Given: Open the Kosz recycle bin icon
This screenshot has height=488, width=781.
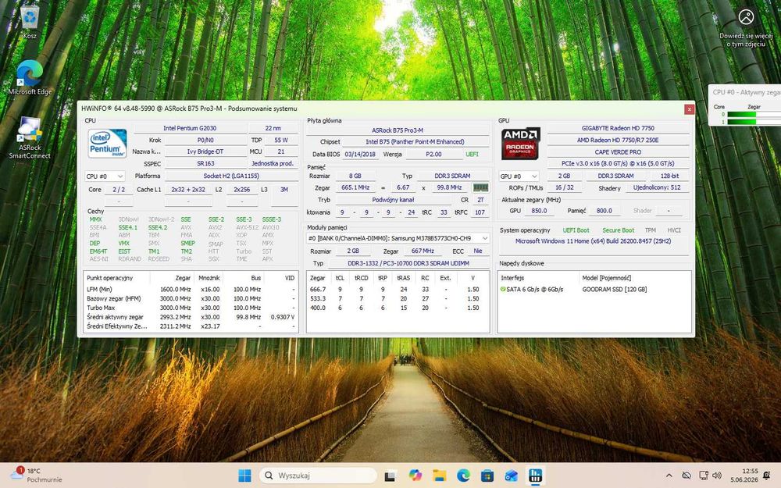Looking at the screenshot, I should click(x=30, y=22).
